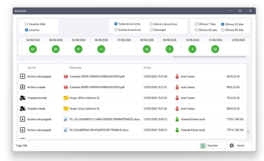Click the 12 activity bubble for 08/06/2026
This screenshot has height=161, width=264.
[x=147, y=49]
